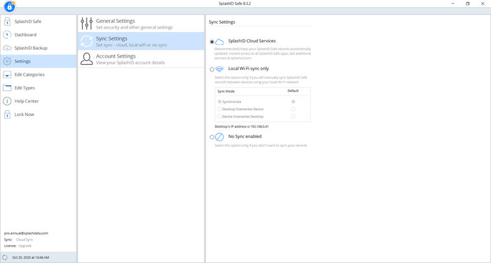Click the Wi-Fi icon beside Local Wi-Fi sync

pyautogui.click(x=219, y=69)
